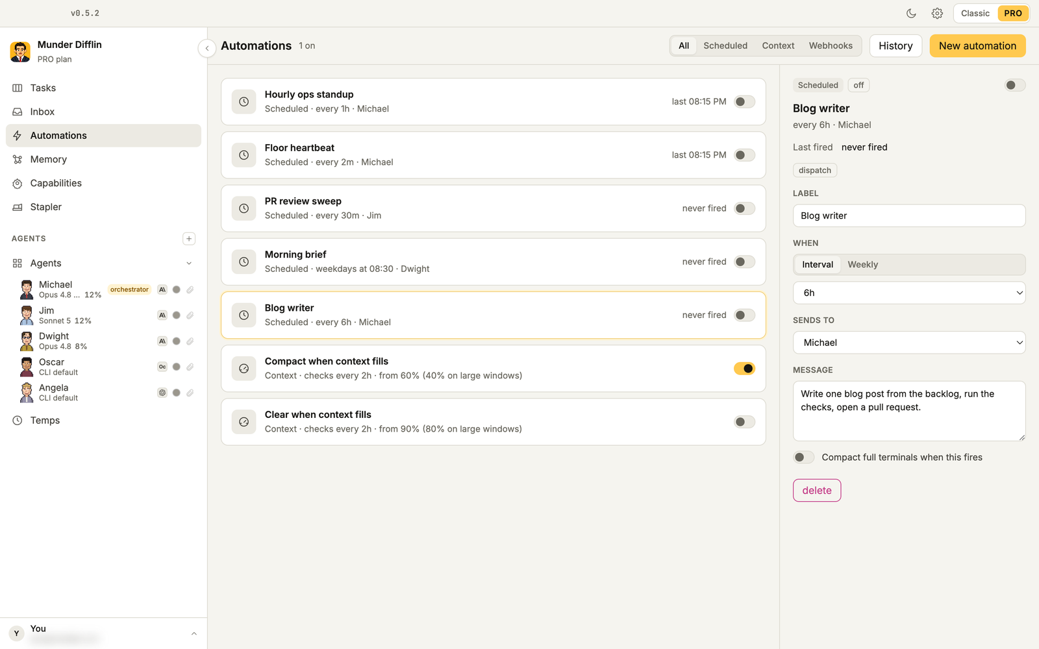Enable Clear when context fills toggle

pyautogui.click(x=744, y=422)
